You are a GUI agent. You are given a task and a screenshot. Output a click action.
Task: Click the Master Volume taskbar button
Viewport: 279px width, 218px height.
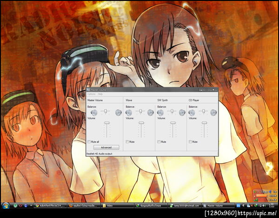click(218, 206)
